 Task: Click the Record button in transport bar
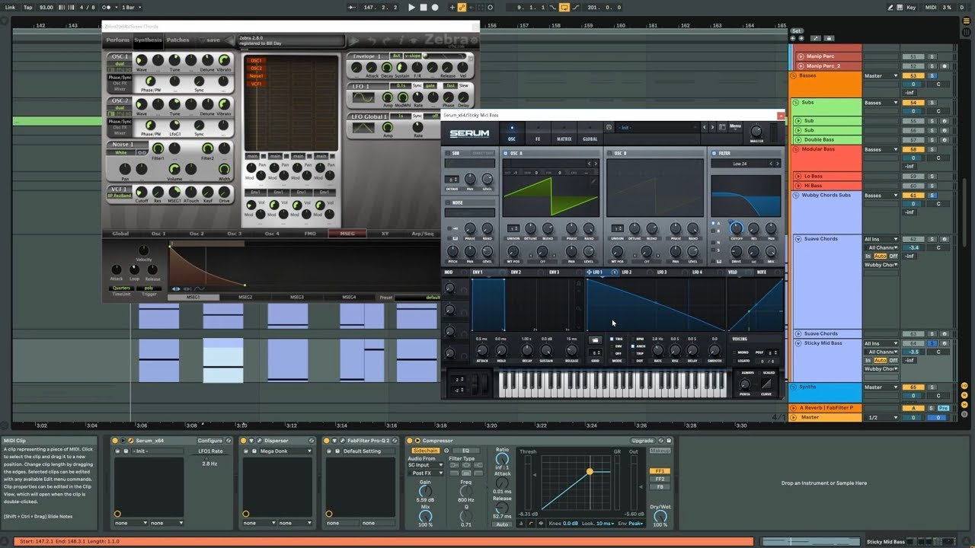point(435,7)
